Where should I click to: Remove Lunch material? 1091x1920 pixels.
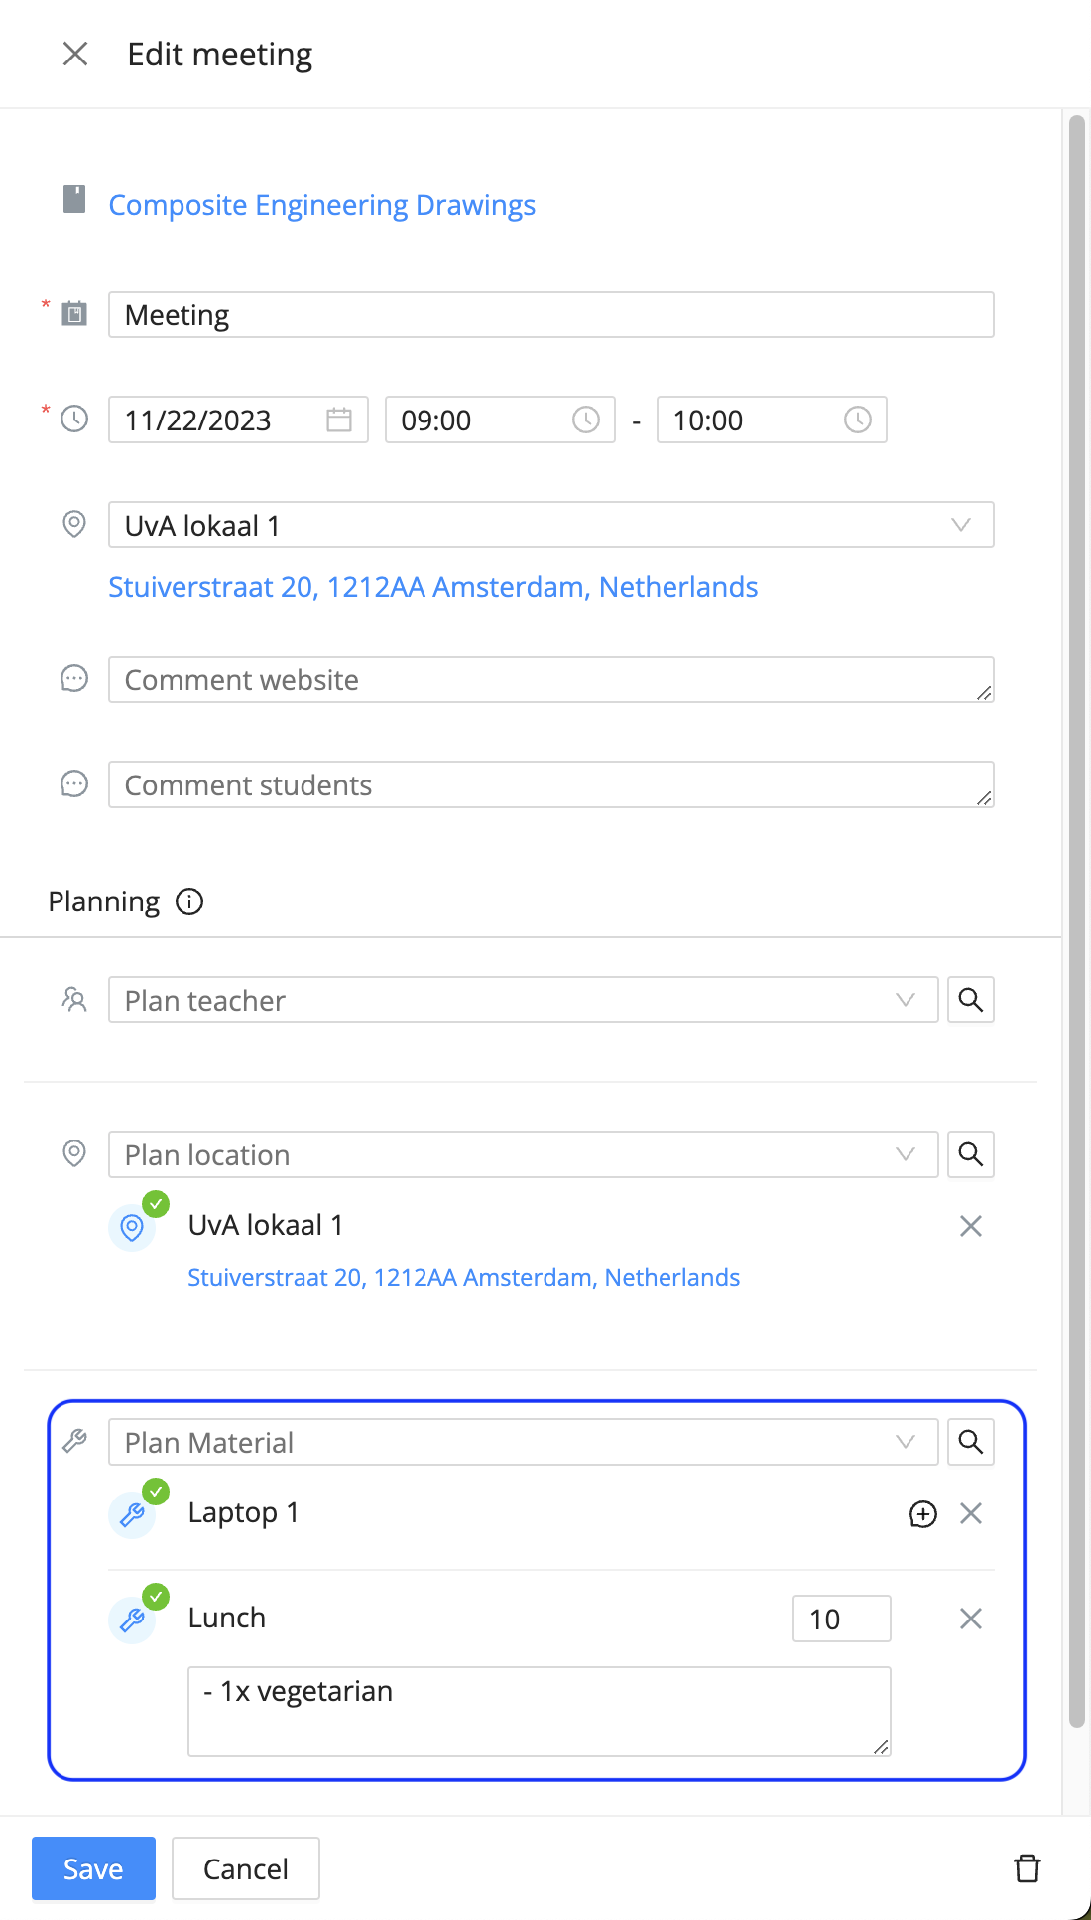click(x=971, y=1619)
